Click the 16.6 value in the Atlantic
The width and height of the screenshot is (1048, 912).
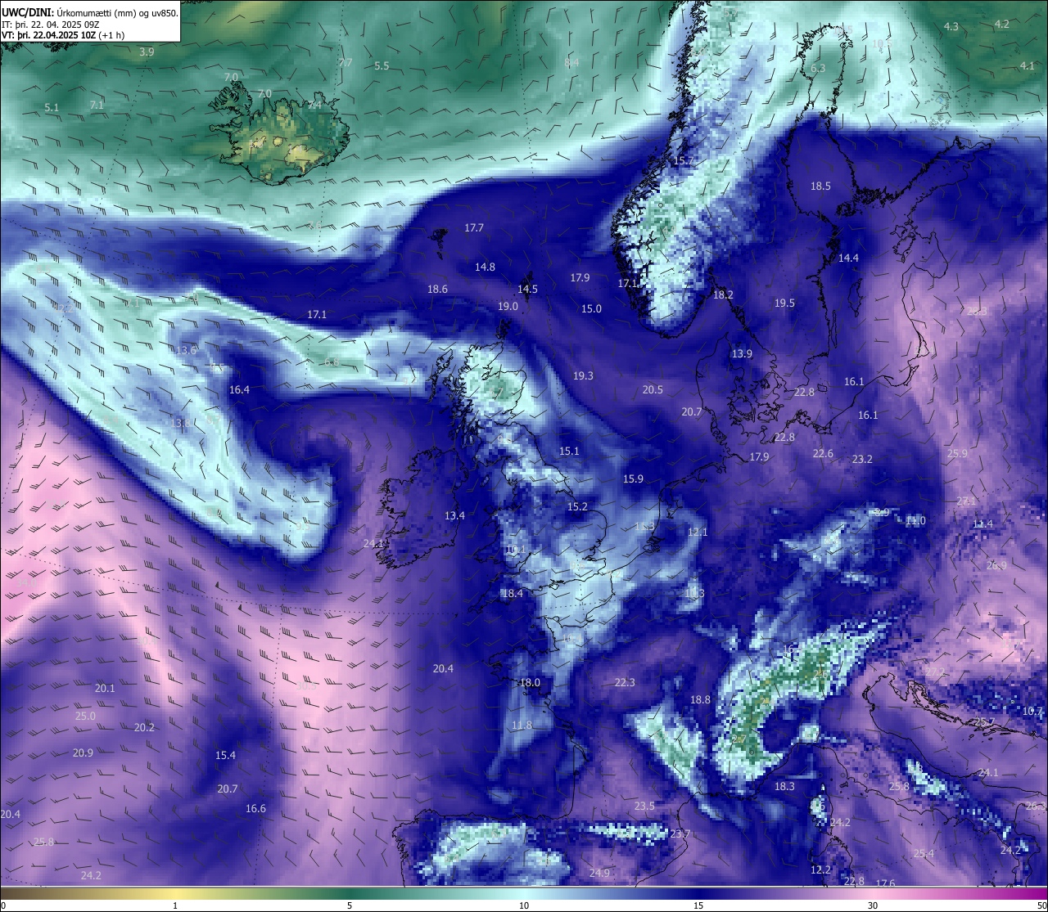click(255, 809)
